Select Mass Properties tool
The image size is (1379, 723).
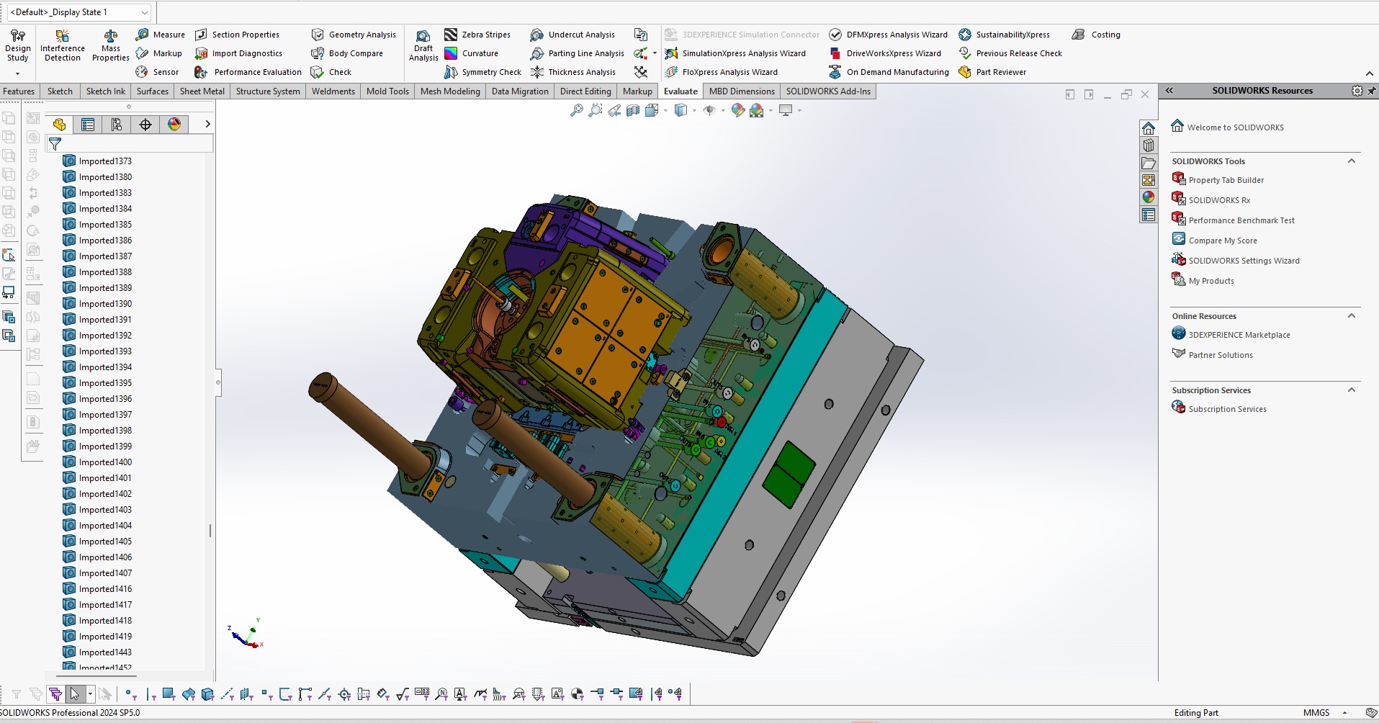[x=110, y=45]
